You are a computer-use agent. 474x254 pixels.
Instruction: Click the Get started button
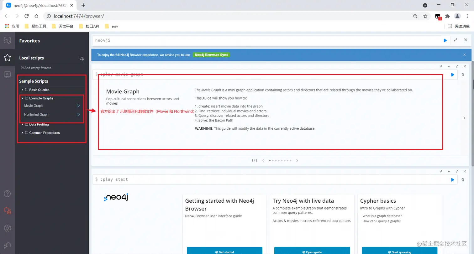[224, 250]
